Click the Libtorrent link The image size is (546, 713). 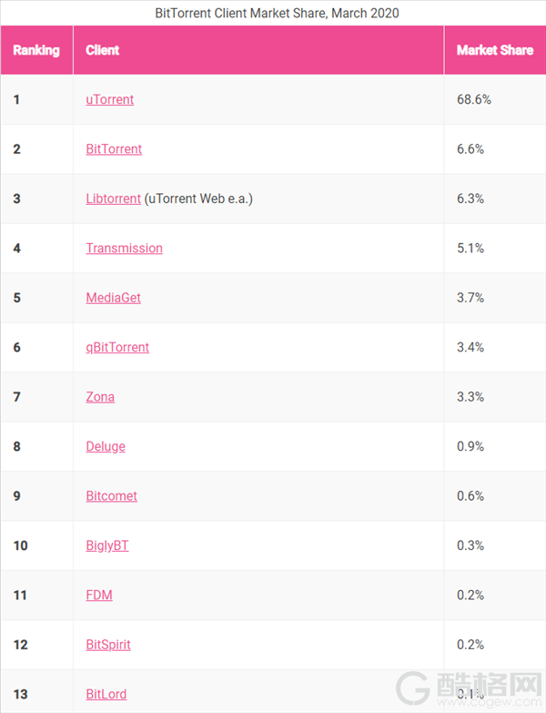click(x=113, y=199)
